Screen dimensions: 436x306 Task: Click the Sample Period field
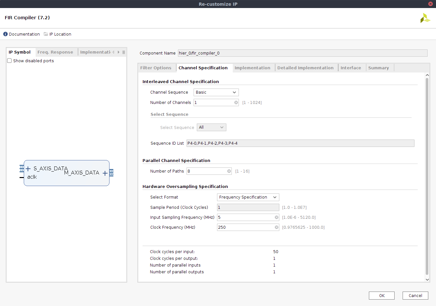coord(248,208)
